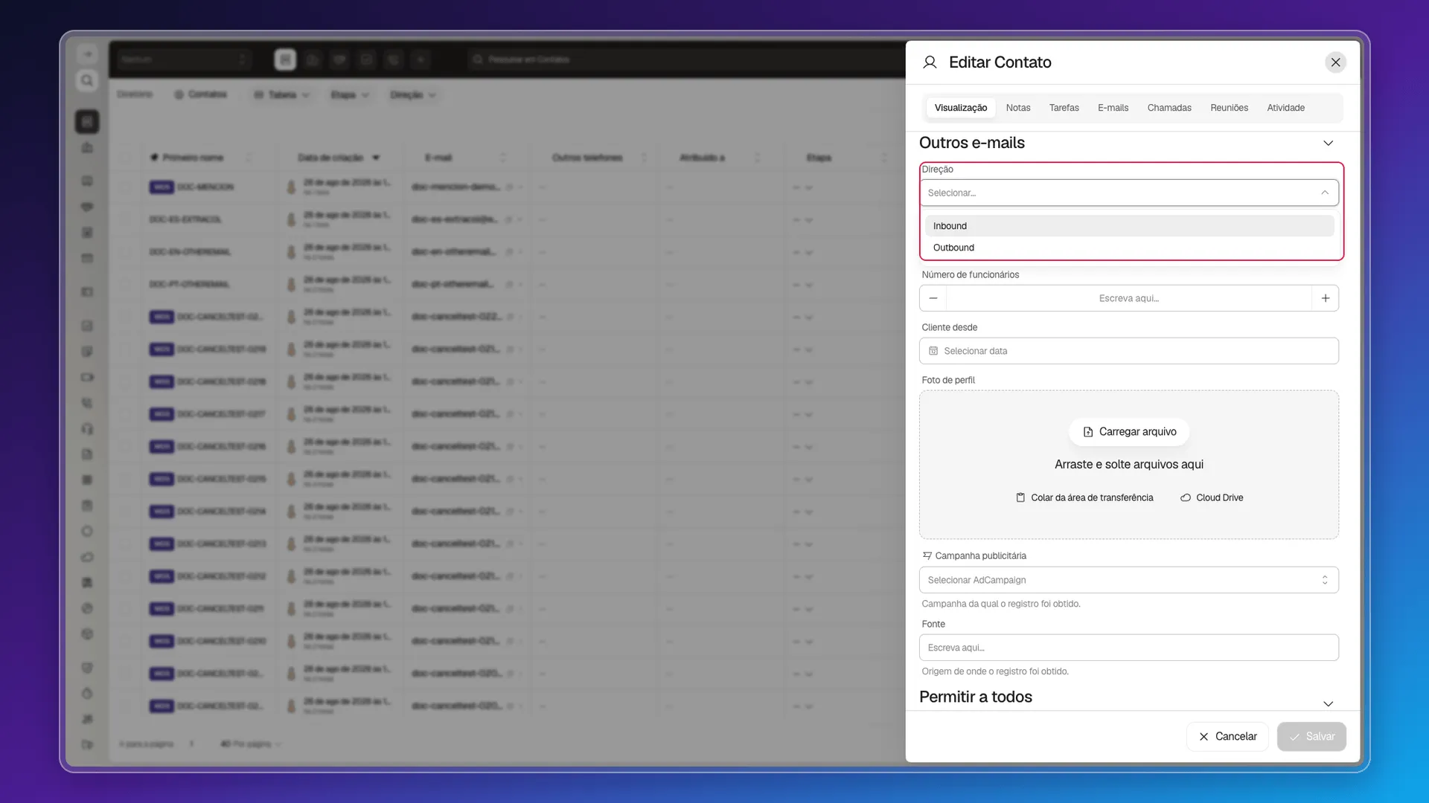Open the Tabela view dropdown

tap(281, 95)
